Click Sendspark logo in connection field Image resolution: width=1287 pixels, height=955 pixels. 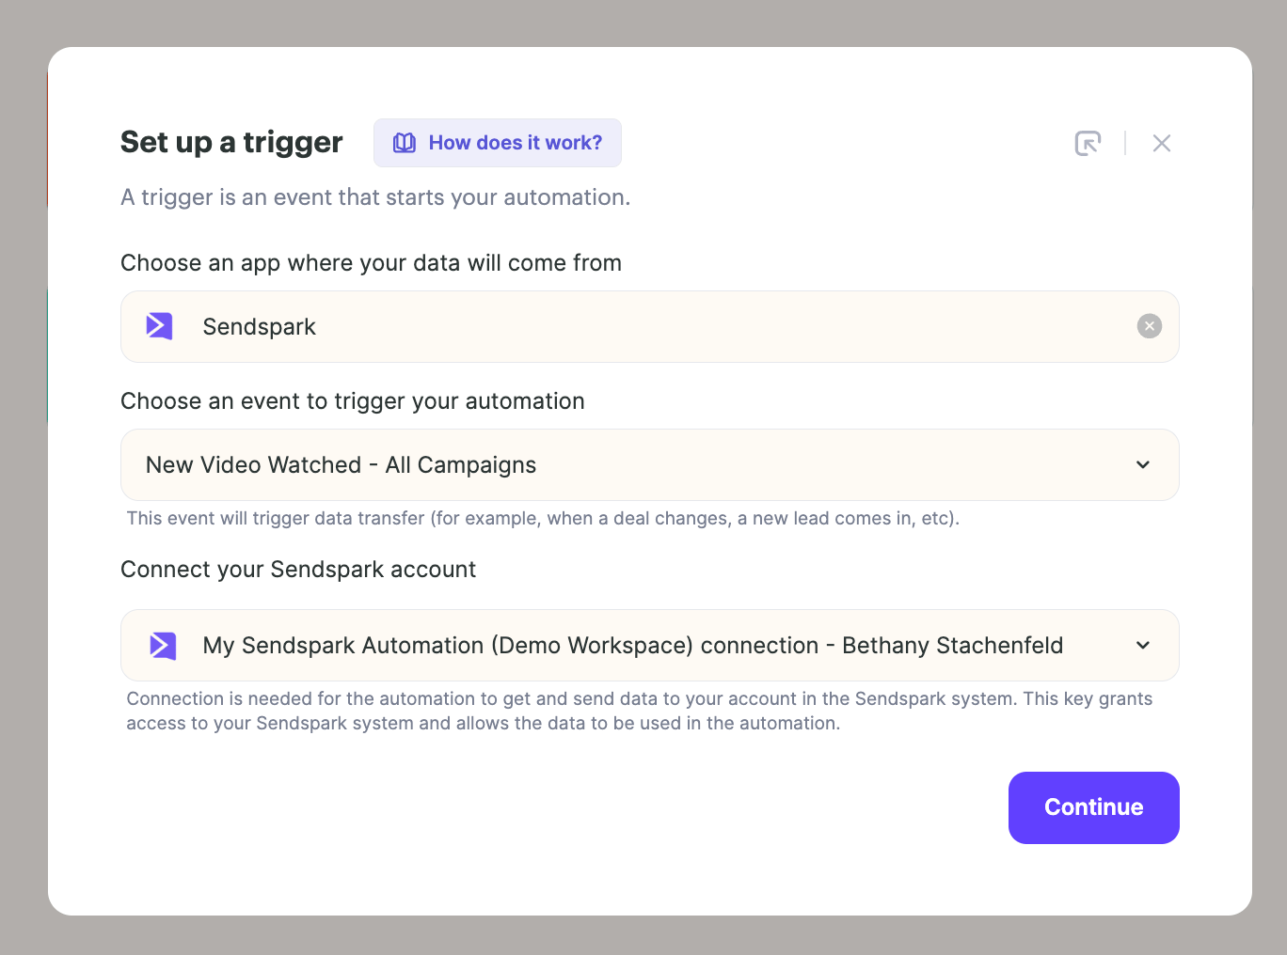pyautogui.click(x=163, y=646)
